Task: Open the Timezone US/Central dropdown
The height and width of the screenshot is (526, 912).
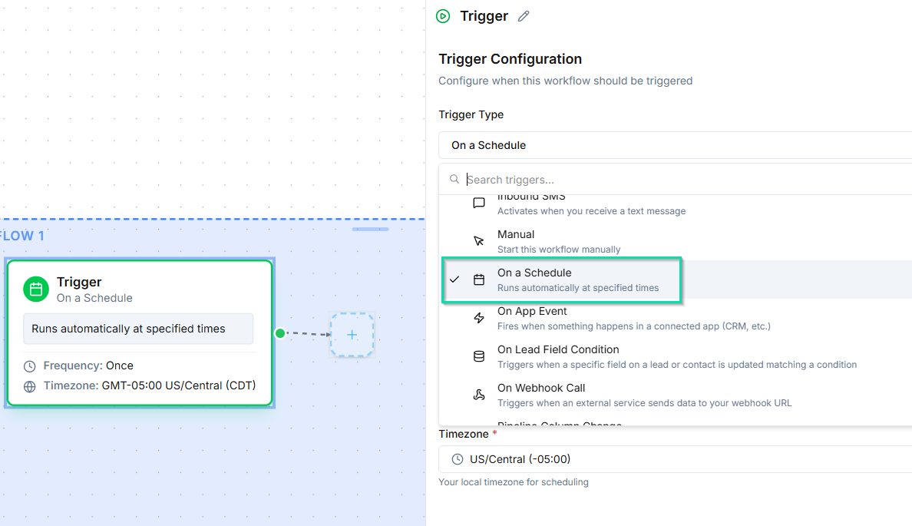Action: click(674, 459)
